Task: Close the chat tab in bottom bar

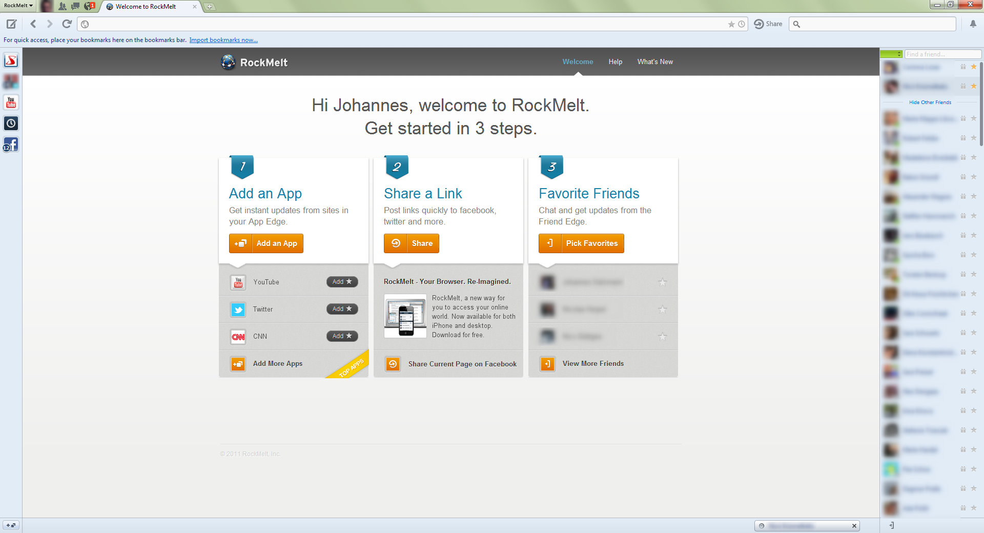Action: click(x=854, y=526)
